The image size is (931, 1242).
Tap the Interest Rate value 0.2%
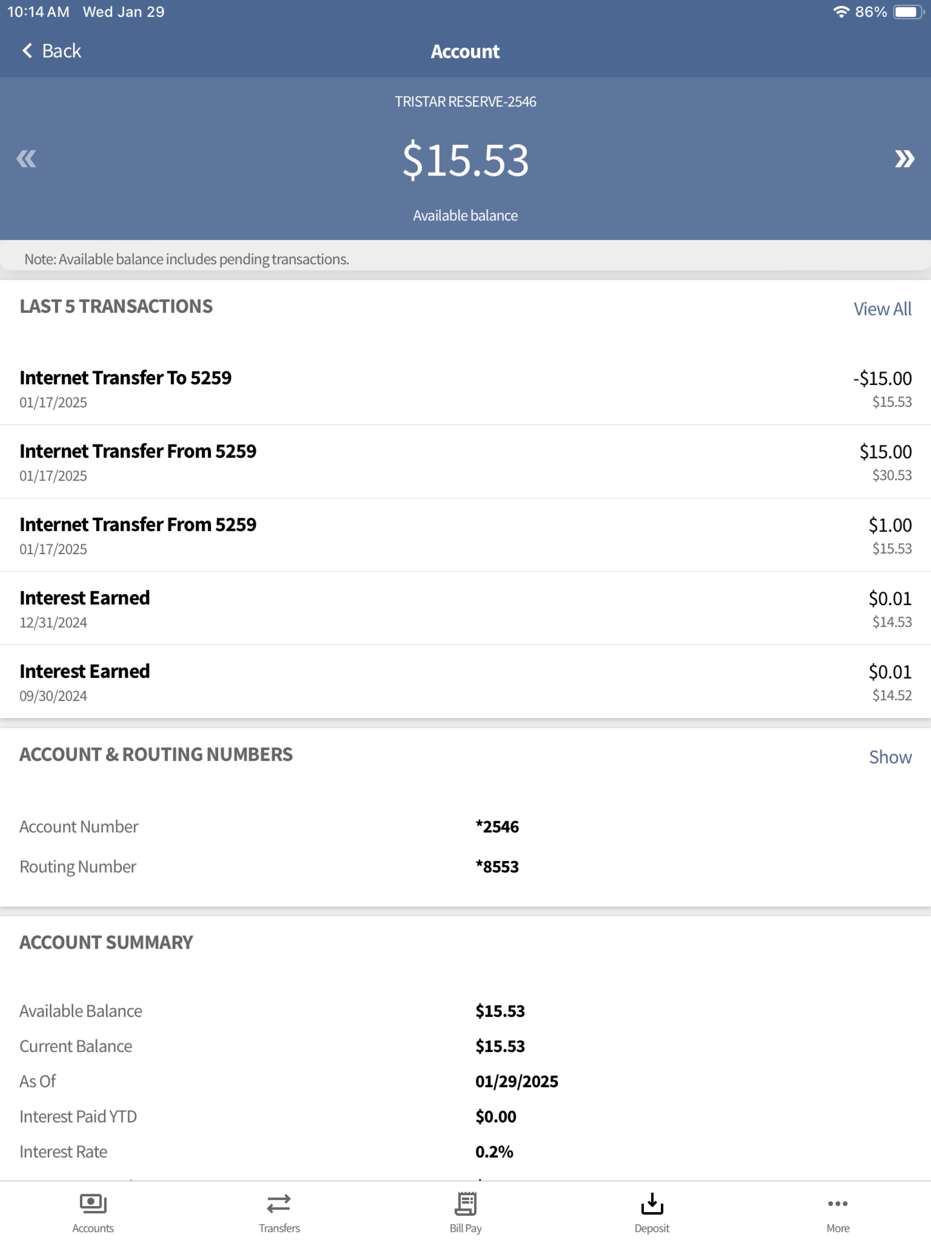494,1152
